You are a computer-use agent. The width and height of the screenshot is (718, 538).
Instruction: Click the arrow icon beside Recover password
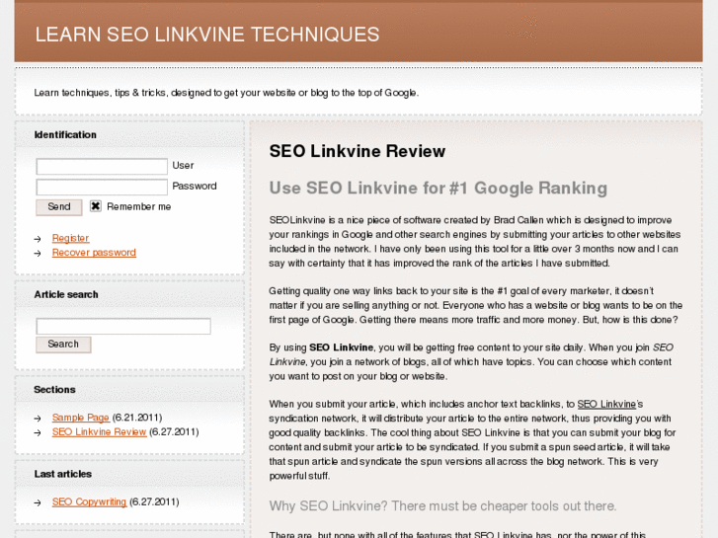coord(38,253)
